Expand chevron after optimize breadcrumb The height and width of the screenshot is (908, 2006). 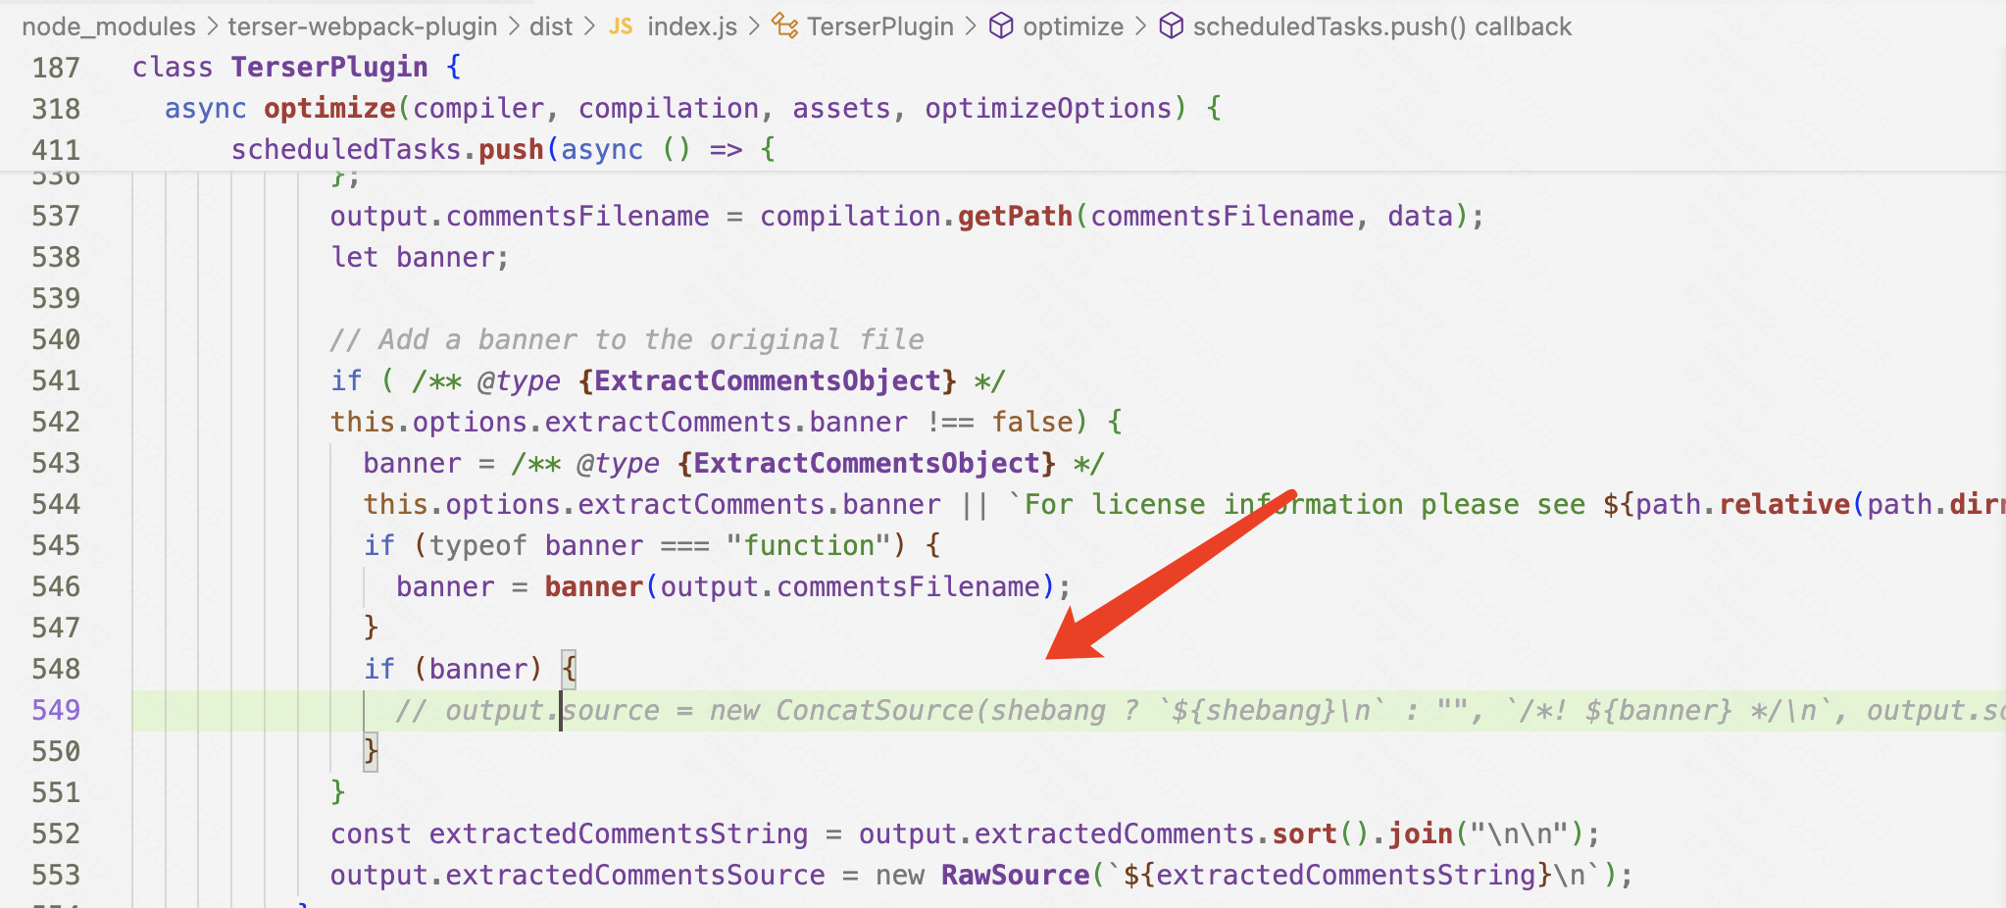pos(1140,26)
